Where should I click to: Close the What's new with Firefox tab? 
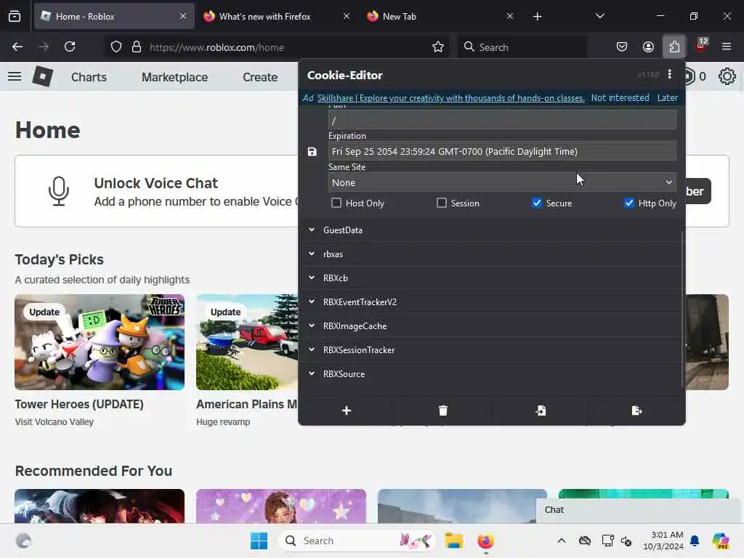click(x=347, y=17)
